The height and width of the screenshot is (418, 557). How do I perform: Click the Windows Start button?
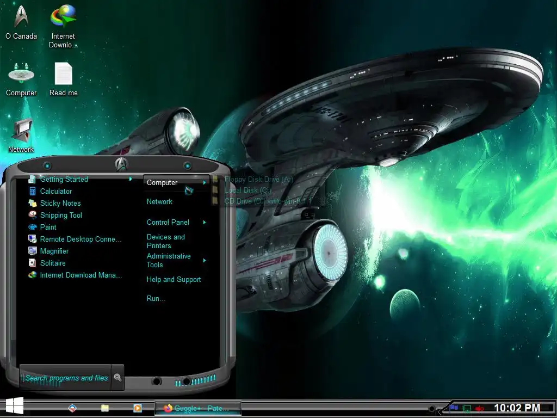[x=15, y=406]
